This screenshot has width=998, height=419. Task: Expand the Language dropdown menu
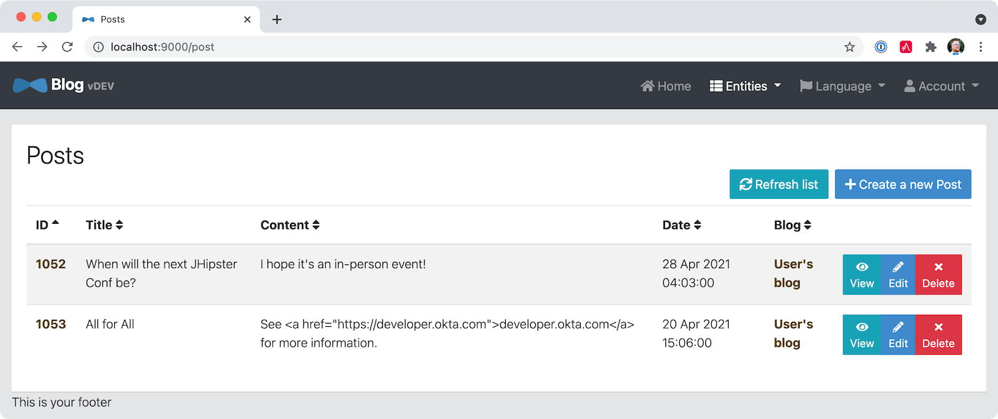click(x=843, y=86)
